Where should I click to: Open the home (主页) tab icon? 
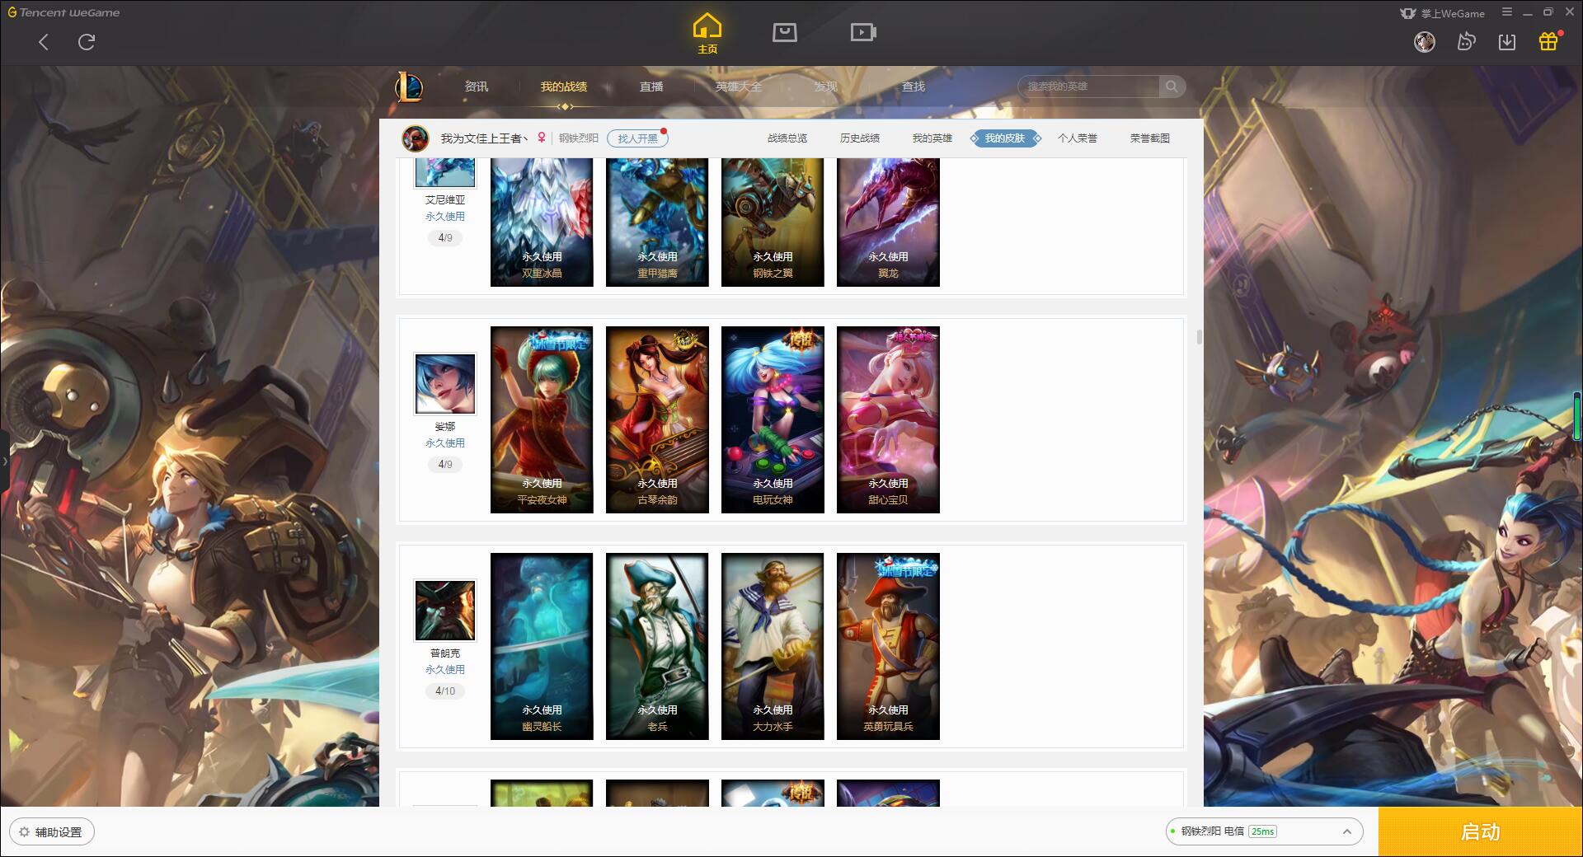707,33
